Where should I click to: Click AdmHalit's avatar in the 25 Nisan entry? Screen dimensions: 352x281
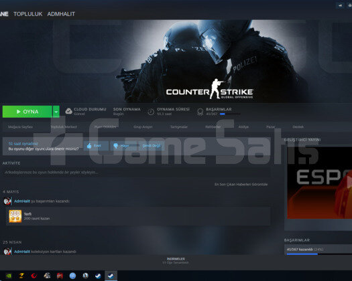(x=7, y=252)
